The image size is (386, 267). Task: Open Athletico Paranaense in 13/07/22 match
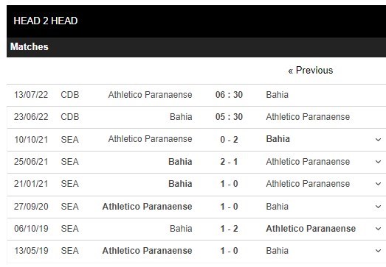tap(150, 95)
